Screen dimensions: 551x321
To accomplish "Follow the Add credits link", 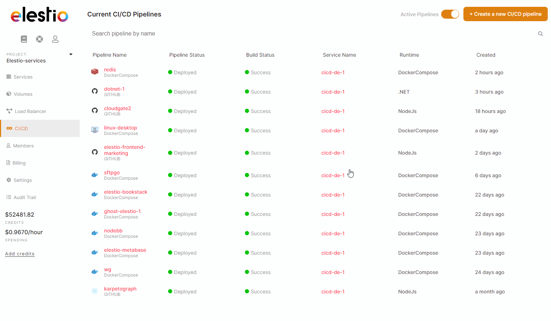I will tap(20, 254).
